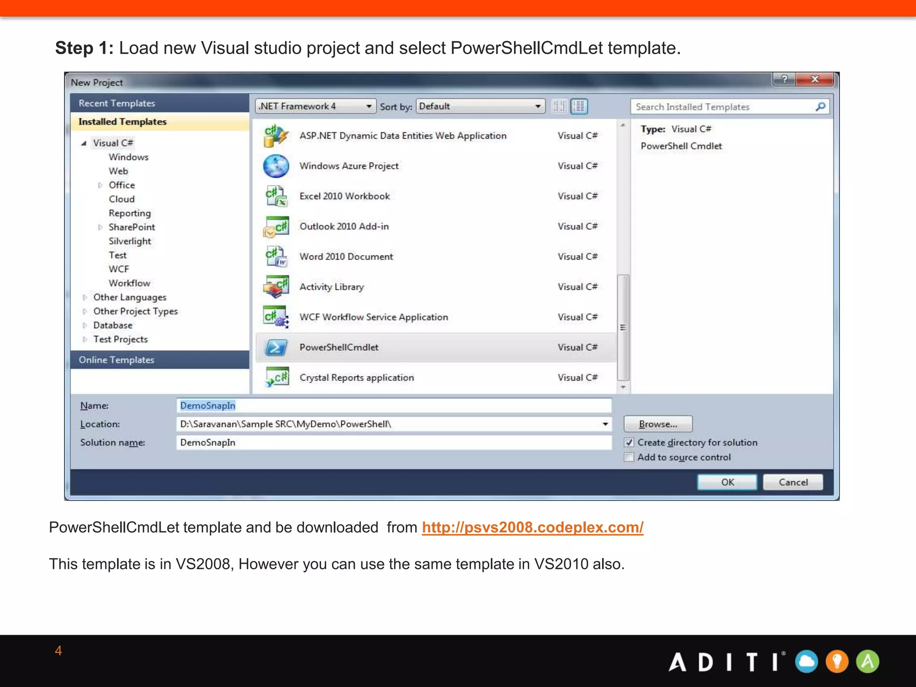Expand the Database node
This screenshot has height=687, width=916.
pos(85,326)
